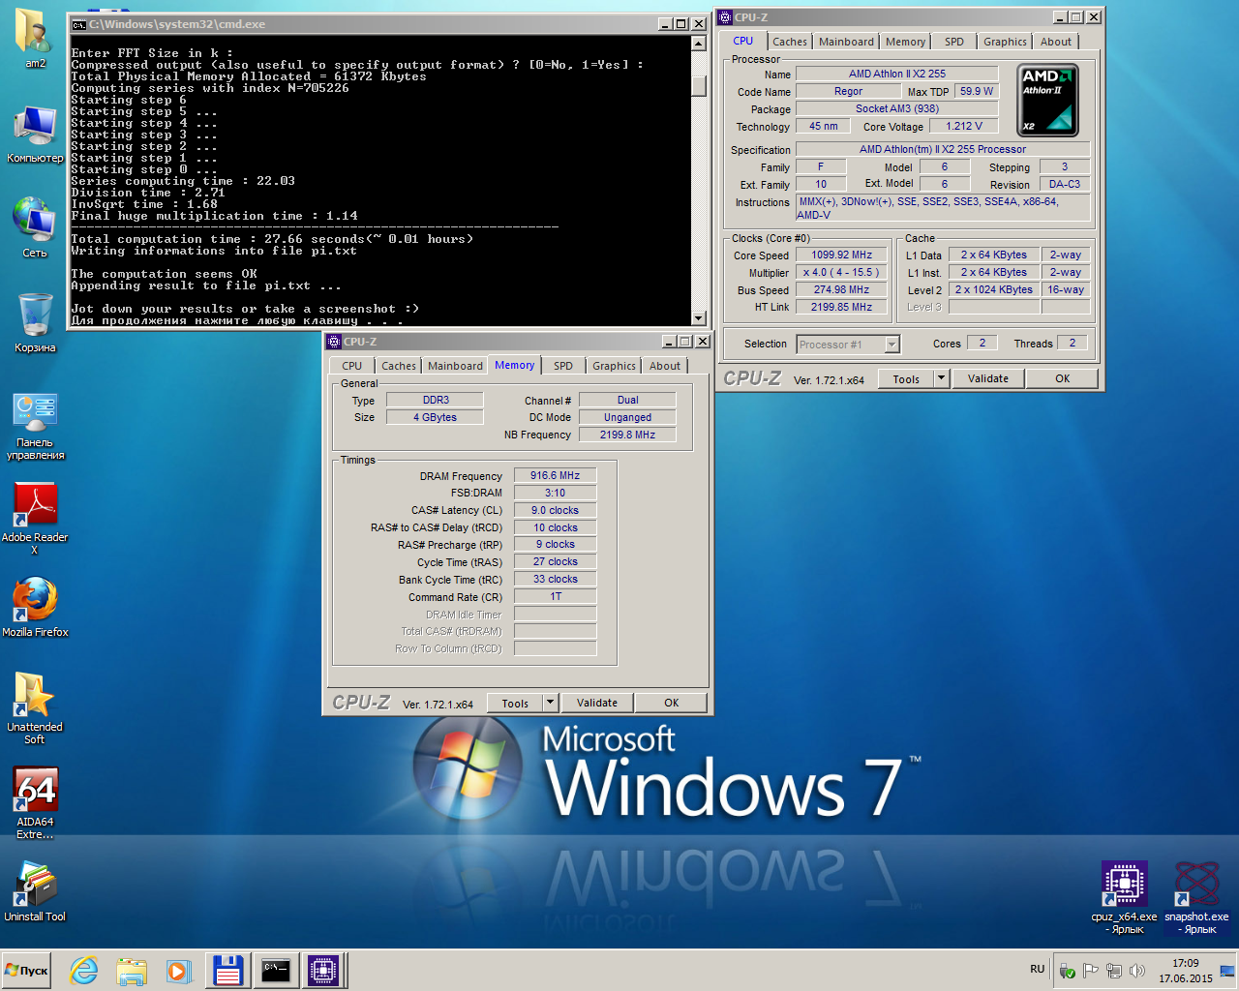Open Action Center flag tray icon
Screen dimensions: 1239x991
[1091, 971]
